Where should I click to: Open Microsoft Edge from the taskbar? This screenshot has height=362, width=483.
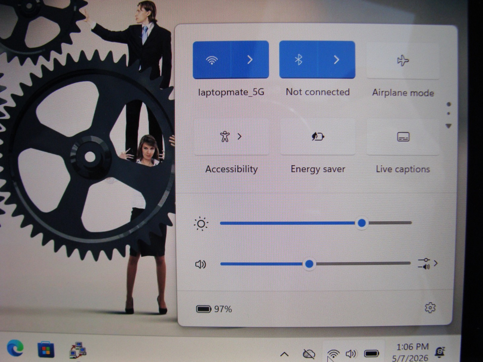[x=15, y=348]
